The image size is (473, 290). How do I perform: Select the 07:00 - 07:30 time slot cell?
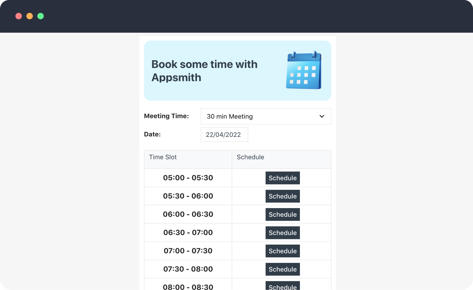tap(188, 251)
